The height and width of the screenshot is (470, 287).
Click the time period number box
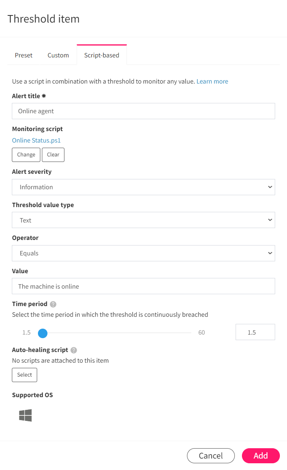tap(255, 332)
